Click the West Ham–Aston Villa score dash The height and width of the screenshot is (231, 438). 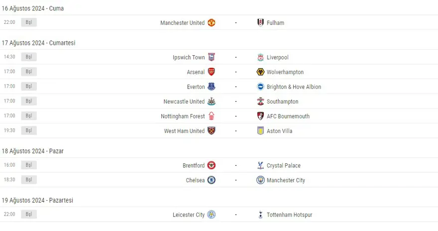[x=236, y=131]
